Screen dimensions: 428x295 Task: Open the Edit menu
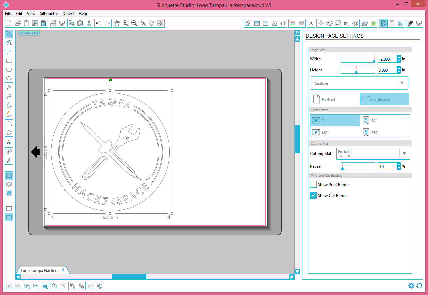click(x=19, y=14)
